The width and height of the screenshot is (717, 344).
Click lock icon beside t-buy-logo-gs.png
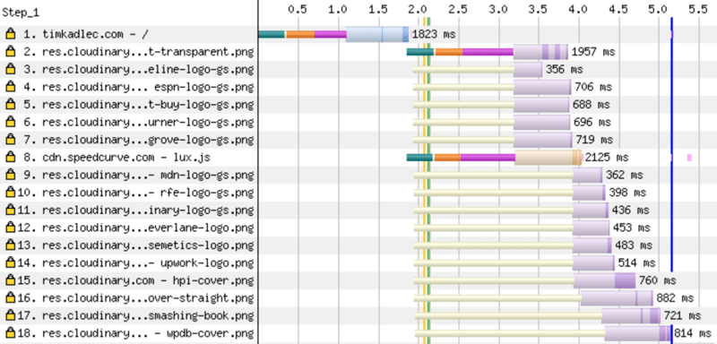pyautogui.click(x=10, y=105)
